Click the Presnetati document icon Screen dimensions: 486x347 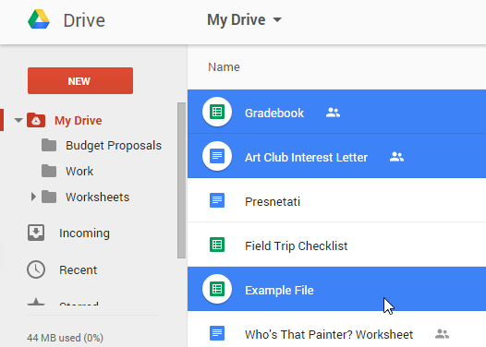point(217,200)
